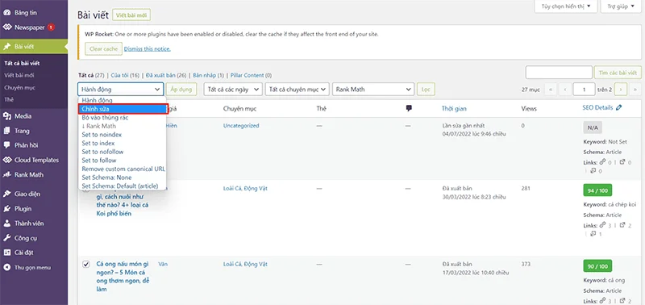Click the Cài đặt settings icon
This screenshot has height=305, width=645.
[x=6, y=253]
